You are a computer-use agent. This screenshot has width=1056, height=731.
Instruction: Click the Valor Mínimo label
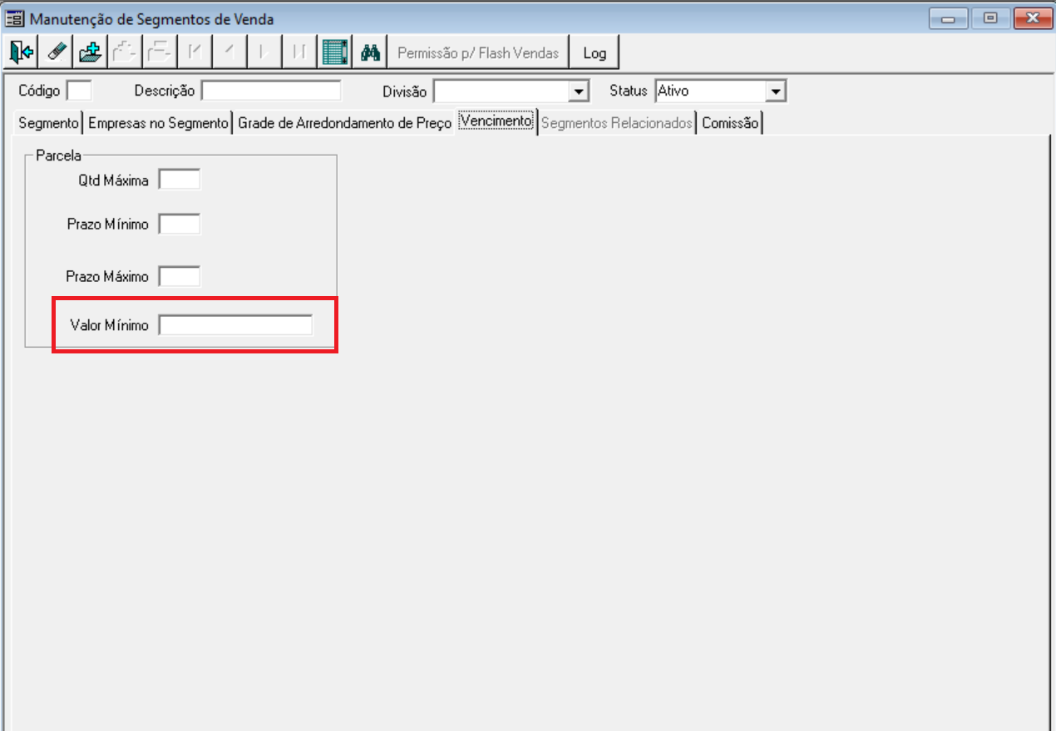point(109,325)
